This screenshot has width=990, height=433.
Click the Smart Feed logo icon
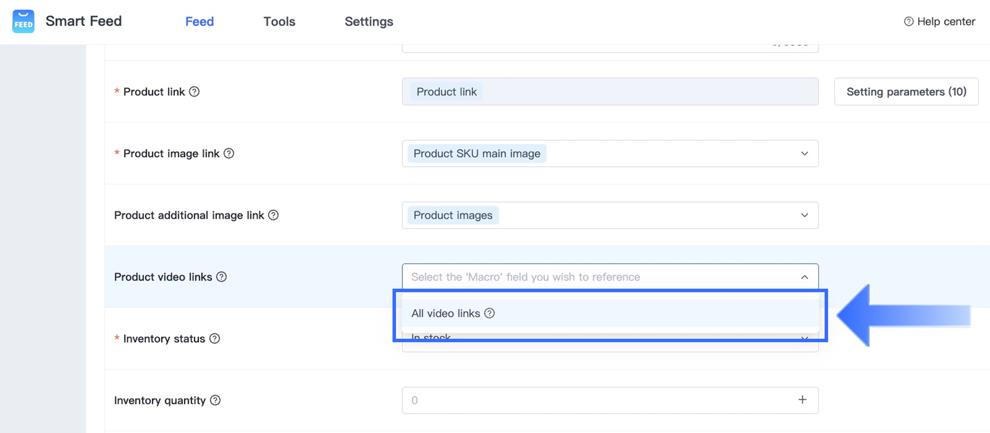pyautogui.click(x=23, y=22)
